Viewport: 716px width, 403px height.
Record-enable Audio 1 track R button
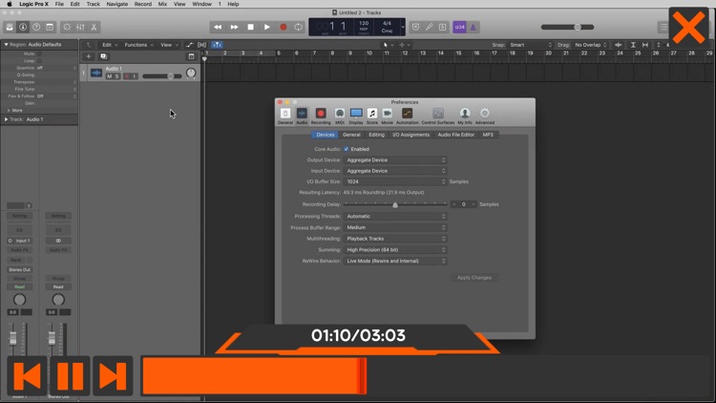127,76
